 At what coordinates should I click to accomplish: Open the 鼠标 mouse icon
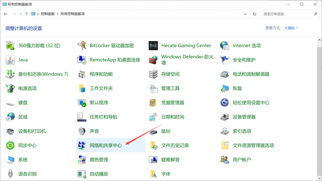[153, 132]
